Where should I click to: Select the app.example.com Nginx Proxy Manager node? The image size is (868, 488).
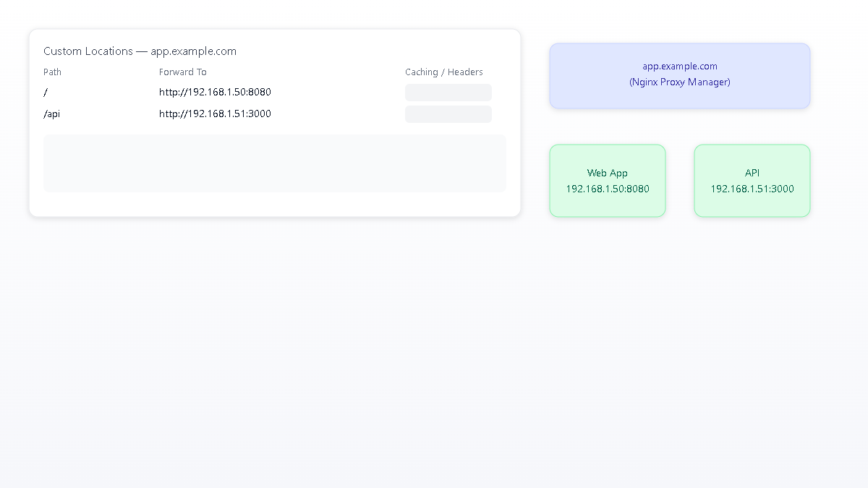tap(679, 75)
